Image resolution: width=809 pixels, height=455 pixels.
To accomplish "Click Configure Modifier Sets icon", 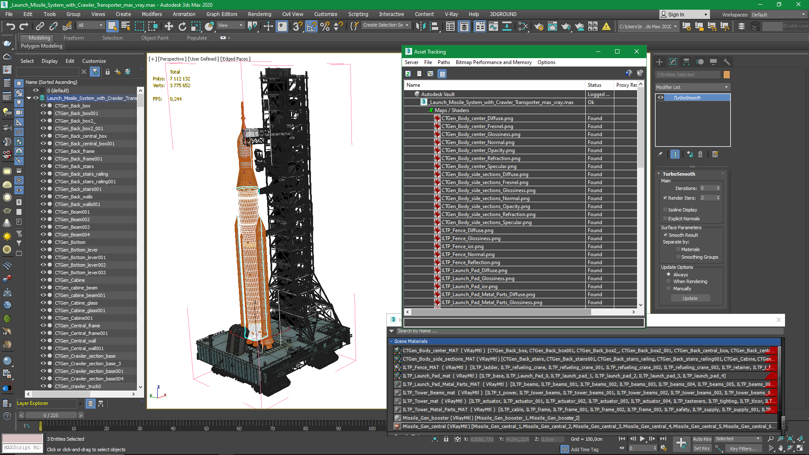I will [x=715, y=154].
